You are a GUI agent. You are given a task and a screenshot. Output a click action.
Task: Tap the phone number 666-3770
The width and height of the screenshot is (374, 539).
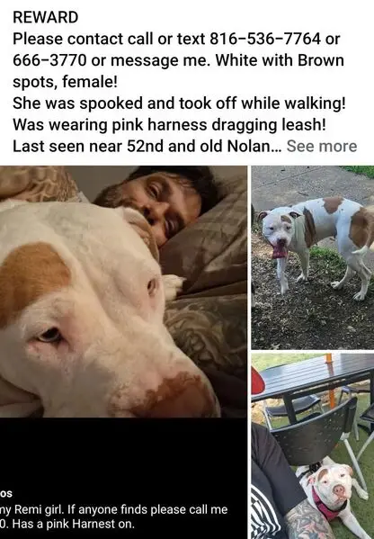tap(49, 60)
